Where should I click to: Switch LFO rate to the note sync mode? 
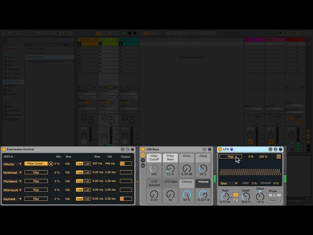point(236,200)
